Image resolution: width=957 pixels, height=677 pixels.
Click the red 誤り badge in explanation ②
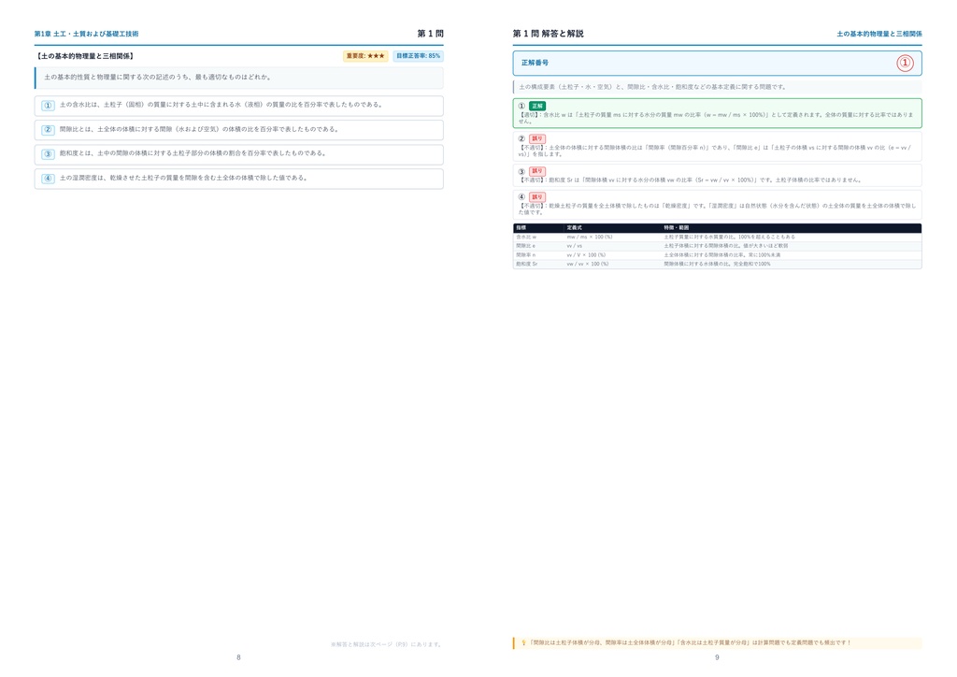tap(537, 138)
